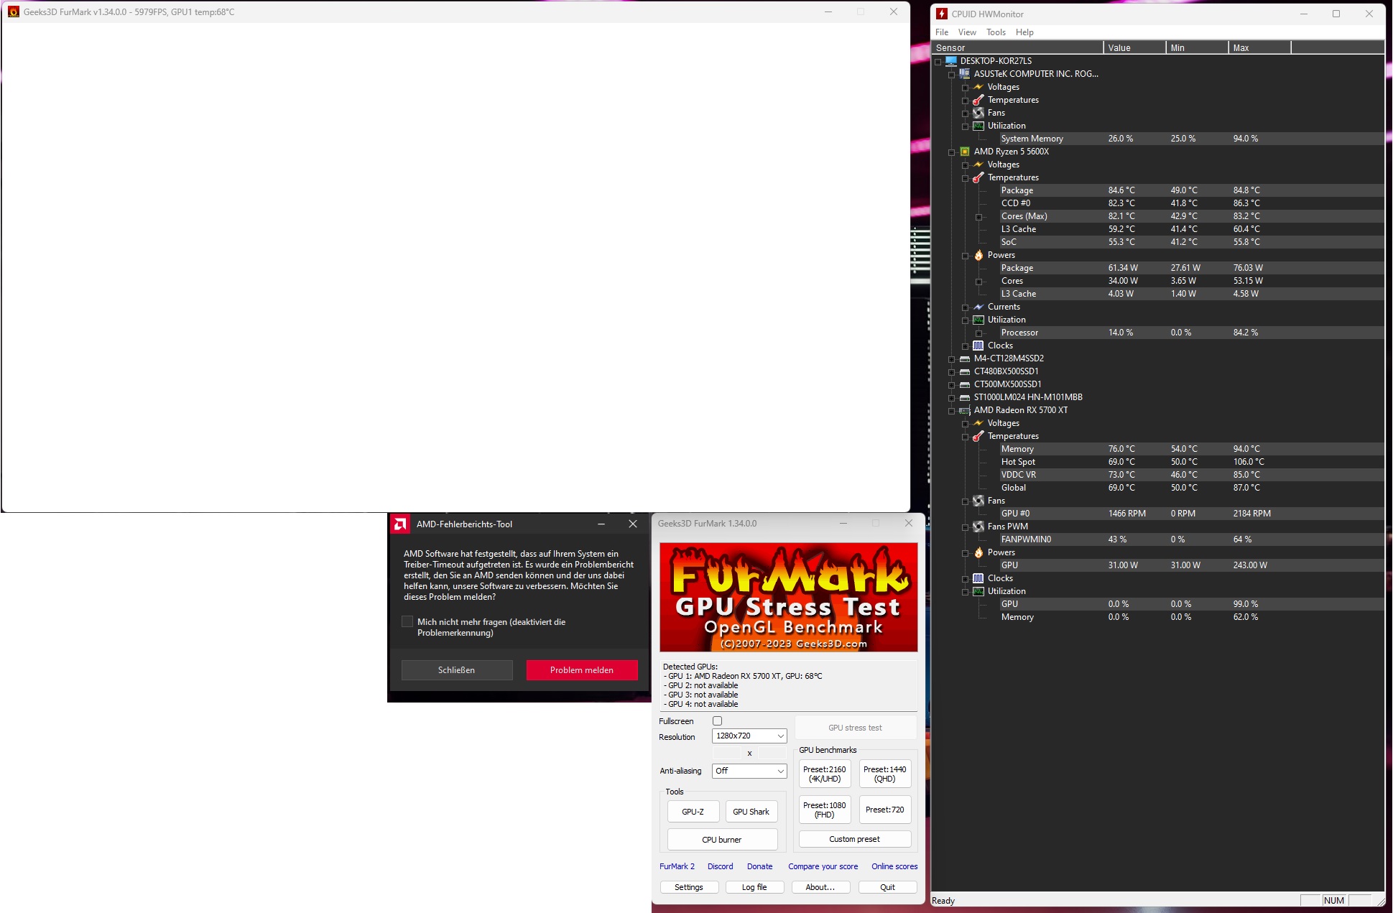Click the FurMark GPU Stress Test banner
This screenshot has width=1393, height=913.
click(788, 597)
